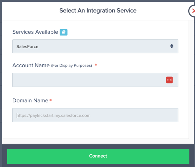Focus the Account Name input field

[x=95, y=80]
